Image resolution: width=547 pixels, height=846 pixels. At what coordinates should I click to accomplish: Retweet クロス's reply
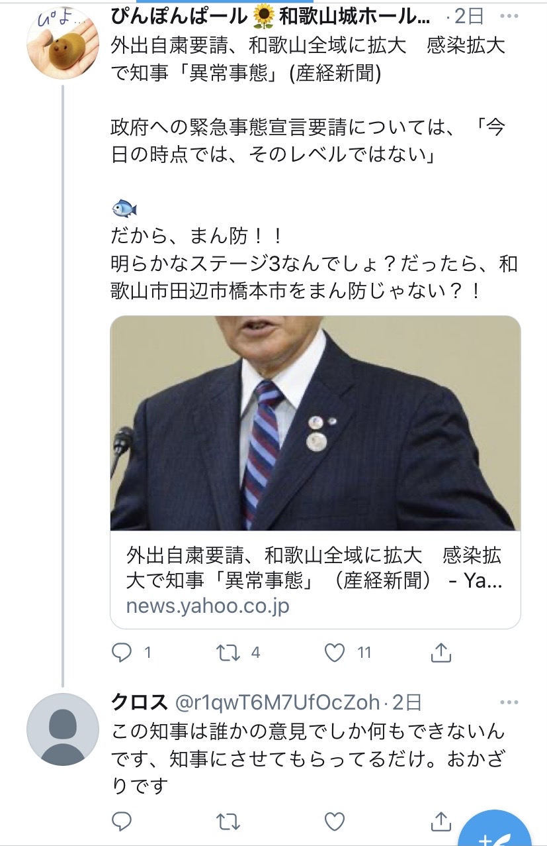pos(228,821)
